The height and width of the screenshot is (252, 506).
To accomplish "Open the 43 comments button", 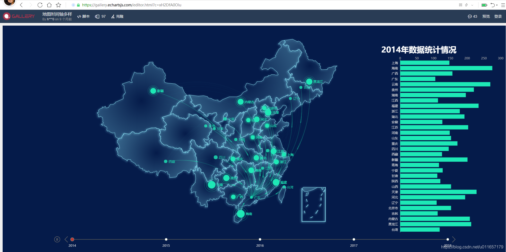I will click(x=472, y=16).
